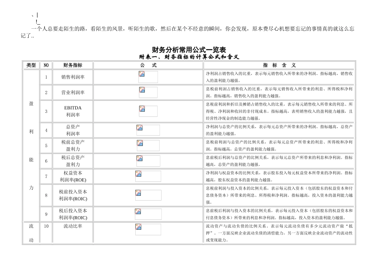This screenshot has height=268, width=378.
Task: Click row number 9 cell
Action: coord(46,214)
